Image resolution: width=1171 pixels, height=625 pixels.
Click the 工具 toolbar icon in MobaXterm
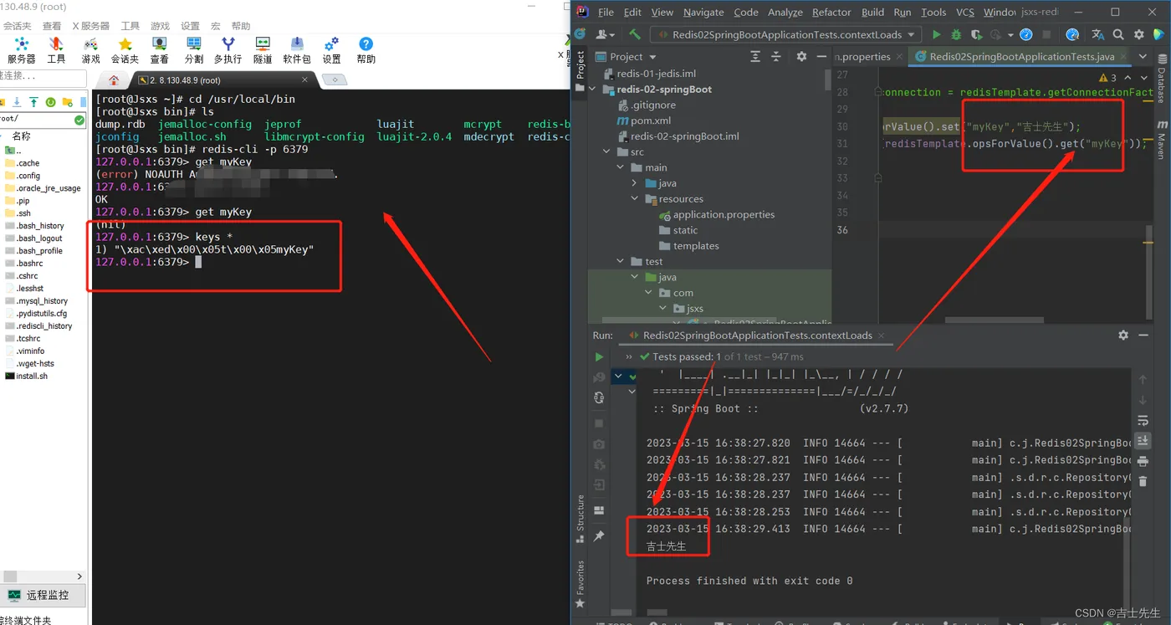56,50
